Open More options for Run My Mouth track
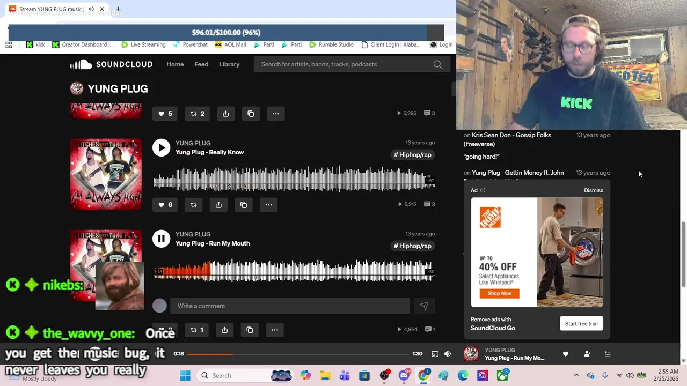The image size is (687, 386). tap(275, 330)
